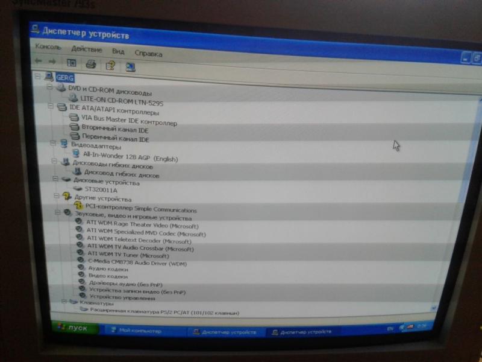Select Видео кодеки entry
Viewport: 482px width, 362px height.
coord(108,276)
